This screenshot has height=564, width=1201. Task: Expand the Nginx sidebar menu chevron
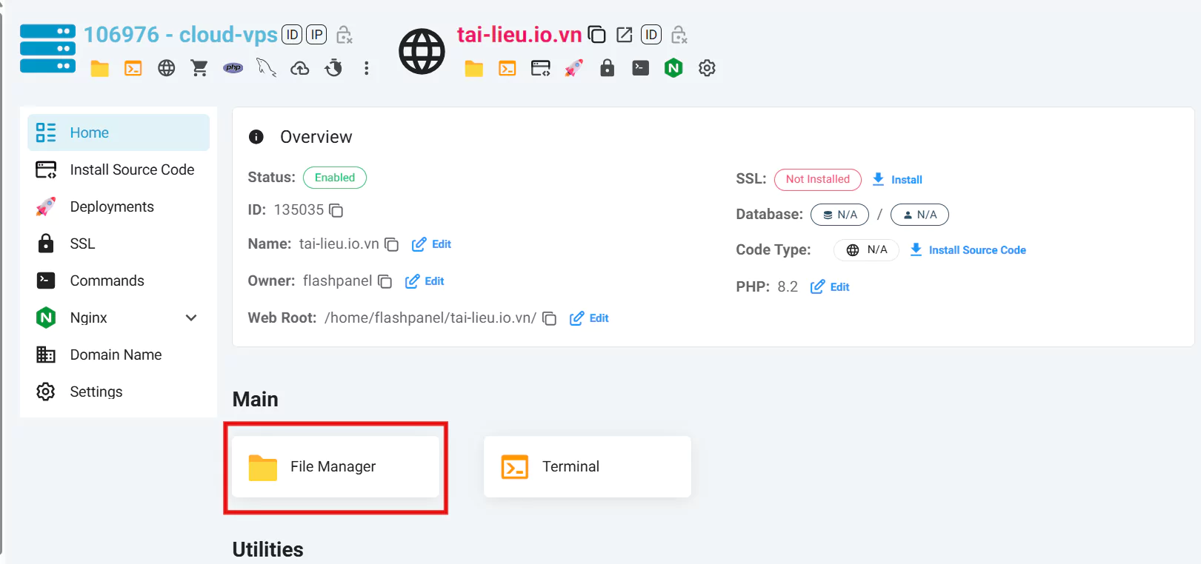(191, 318)
